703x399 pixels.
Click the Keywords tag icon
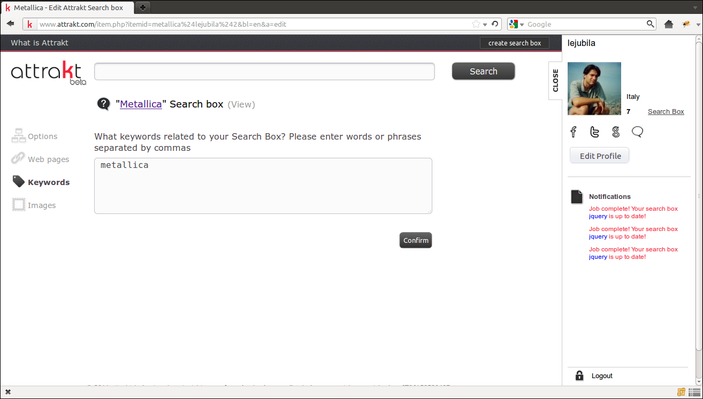coord(19,182)
